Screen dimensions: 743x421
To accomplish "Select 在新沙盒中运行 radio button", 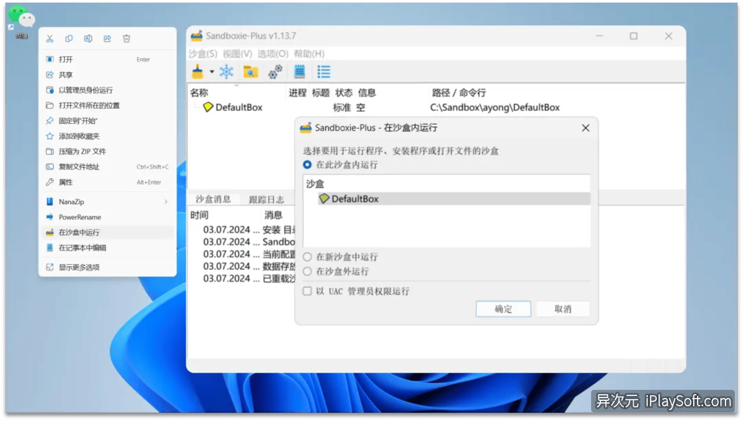I will (308, 257).
